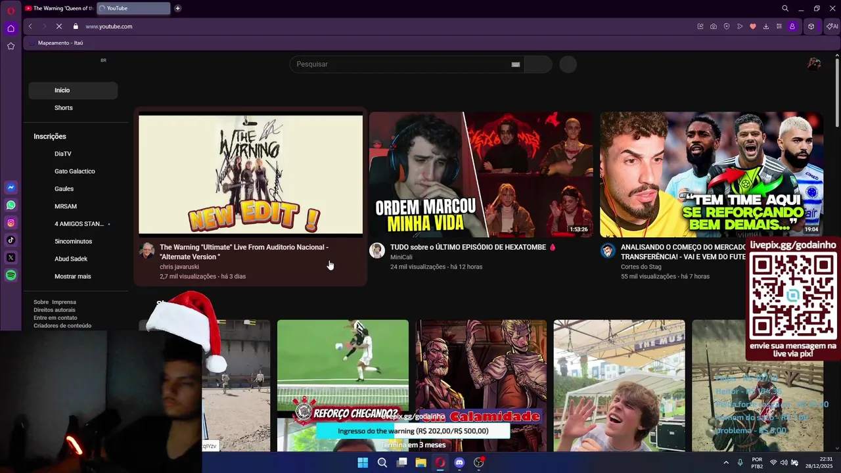The image size is (841, 473).
Task: Select the YouTube browser tab
Action: pyautogui.click(x=133, y=9)
